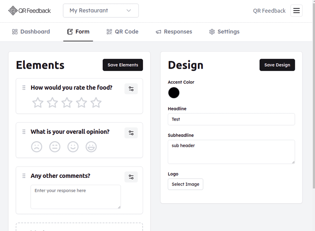Click Select Image under Logo
This screenshot has height=231, width=315.
coord(185,184)
